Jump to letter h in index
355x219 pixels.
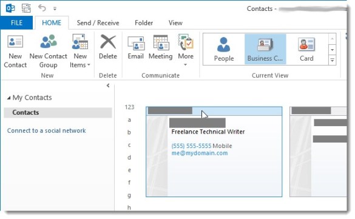point(129,207)
